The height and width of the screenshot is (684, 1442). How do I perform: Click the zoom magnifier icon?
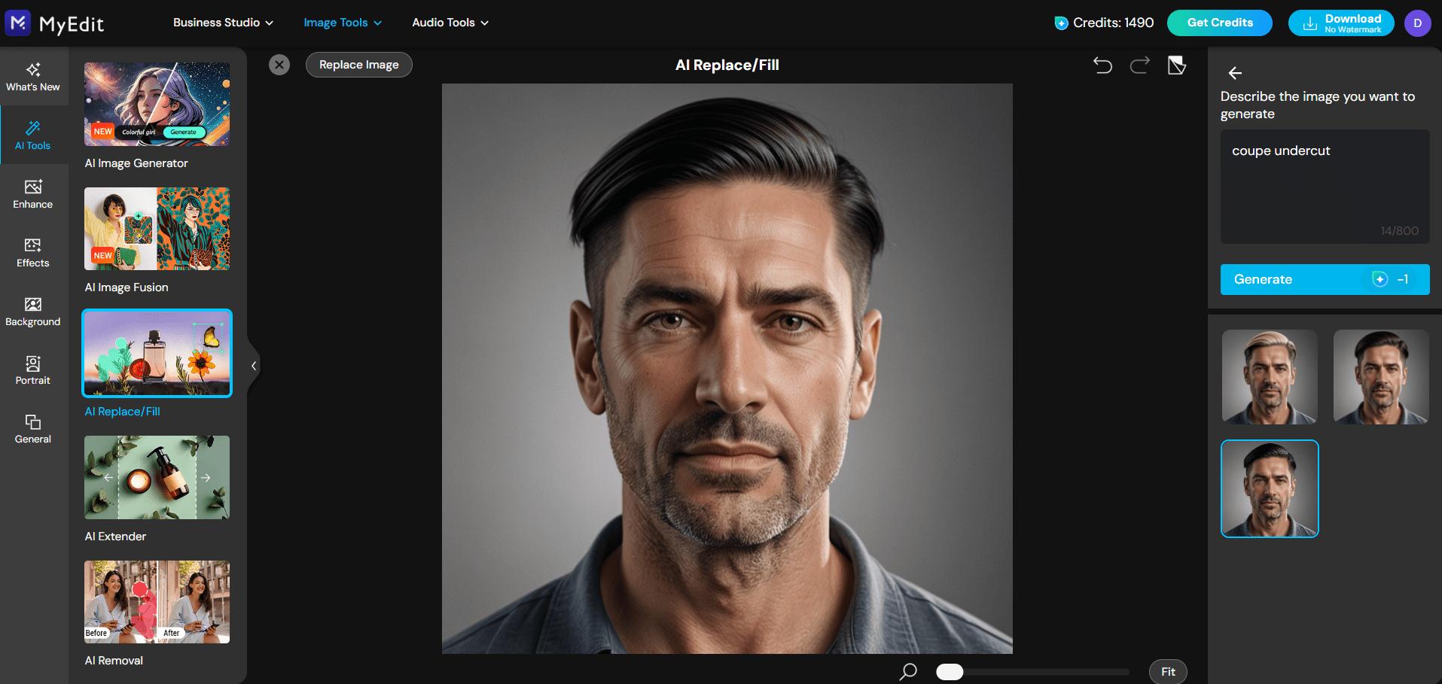908,670
